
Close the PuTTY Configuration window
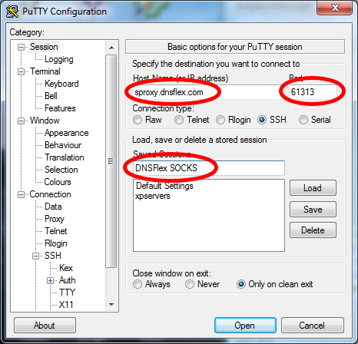tap(334, 8)
